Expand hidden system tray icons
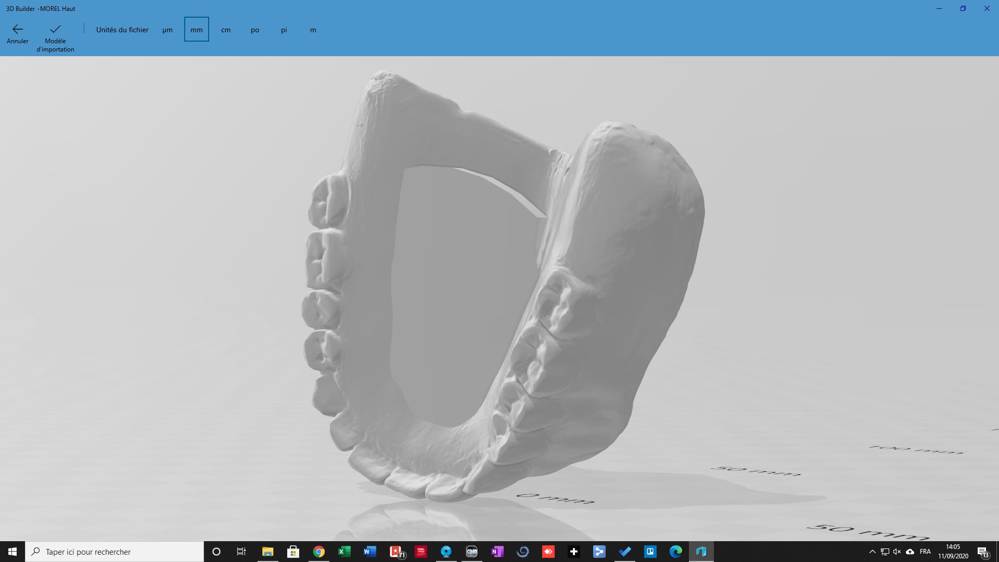This screenshot has width=999, height=562. coord(872,552)
